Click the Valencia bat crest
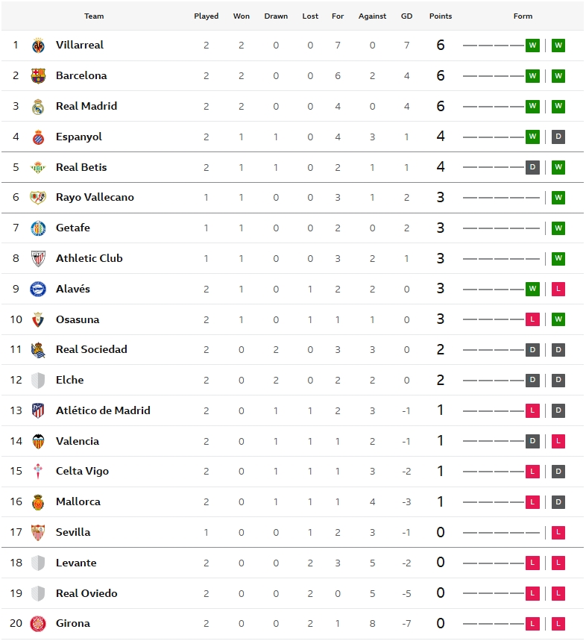 tap(38, 442)
